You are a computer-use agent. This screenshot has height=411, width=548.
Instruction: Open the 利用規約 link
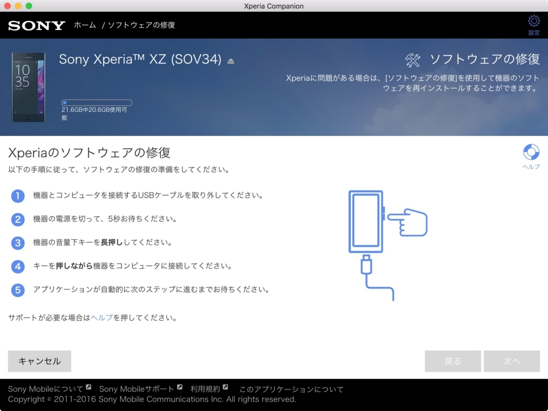pyautogui.click(x=205, y=389)
